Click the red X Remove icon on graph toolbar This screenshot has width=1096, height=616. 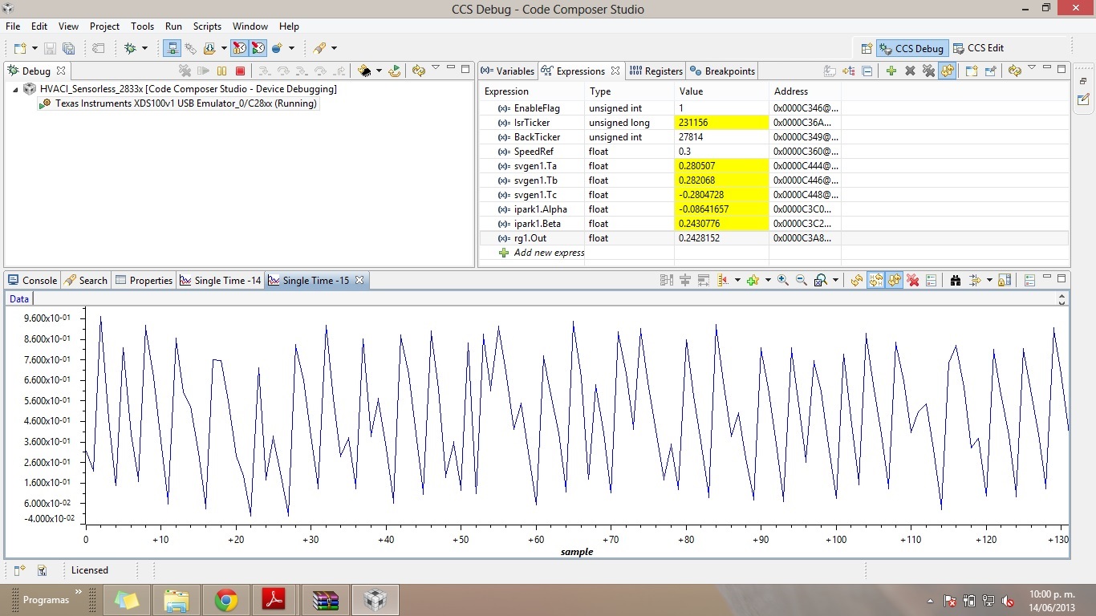click(912, 280)
